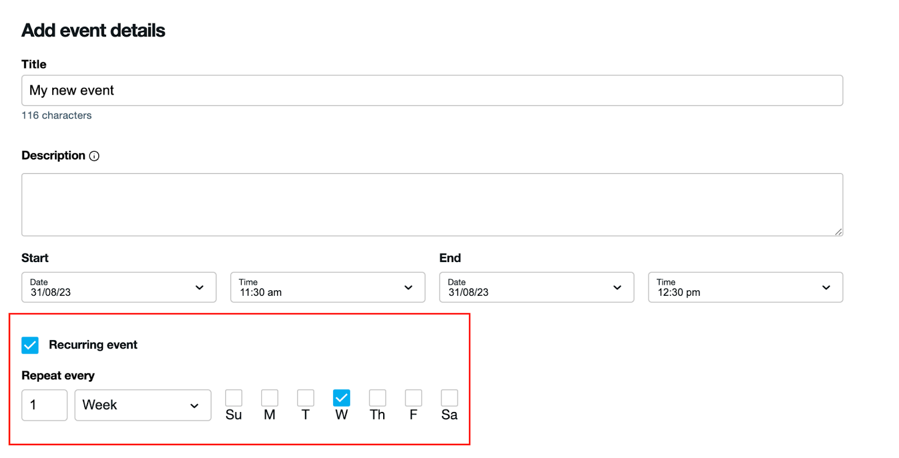The width and height of the screenshot is (899, 458).
Task: Click the Description info icon
Action: (x=94, y=156)
